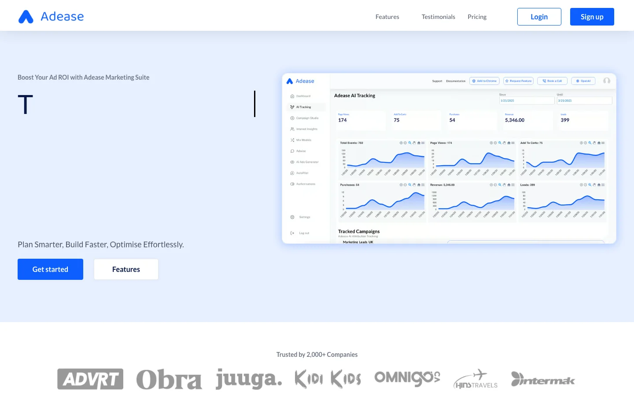The image size is (634, 396).
Task: Open the menu icon on Add To Carts chart
Action: [x=603, y=143]
